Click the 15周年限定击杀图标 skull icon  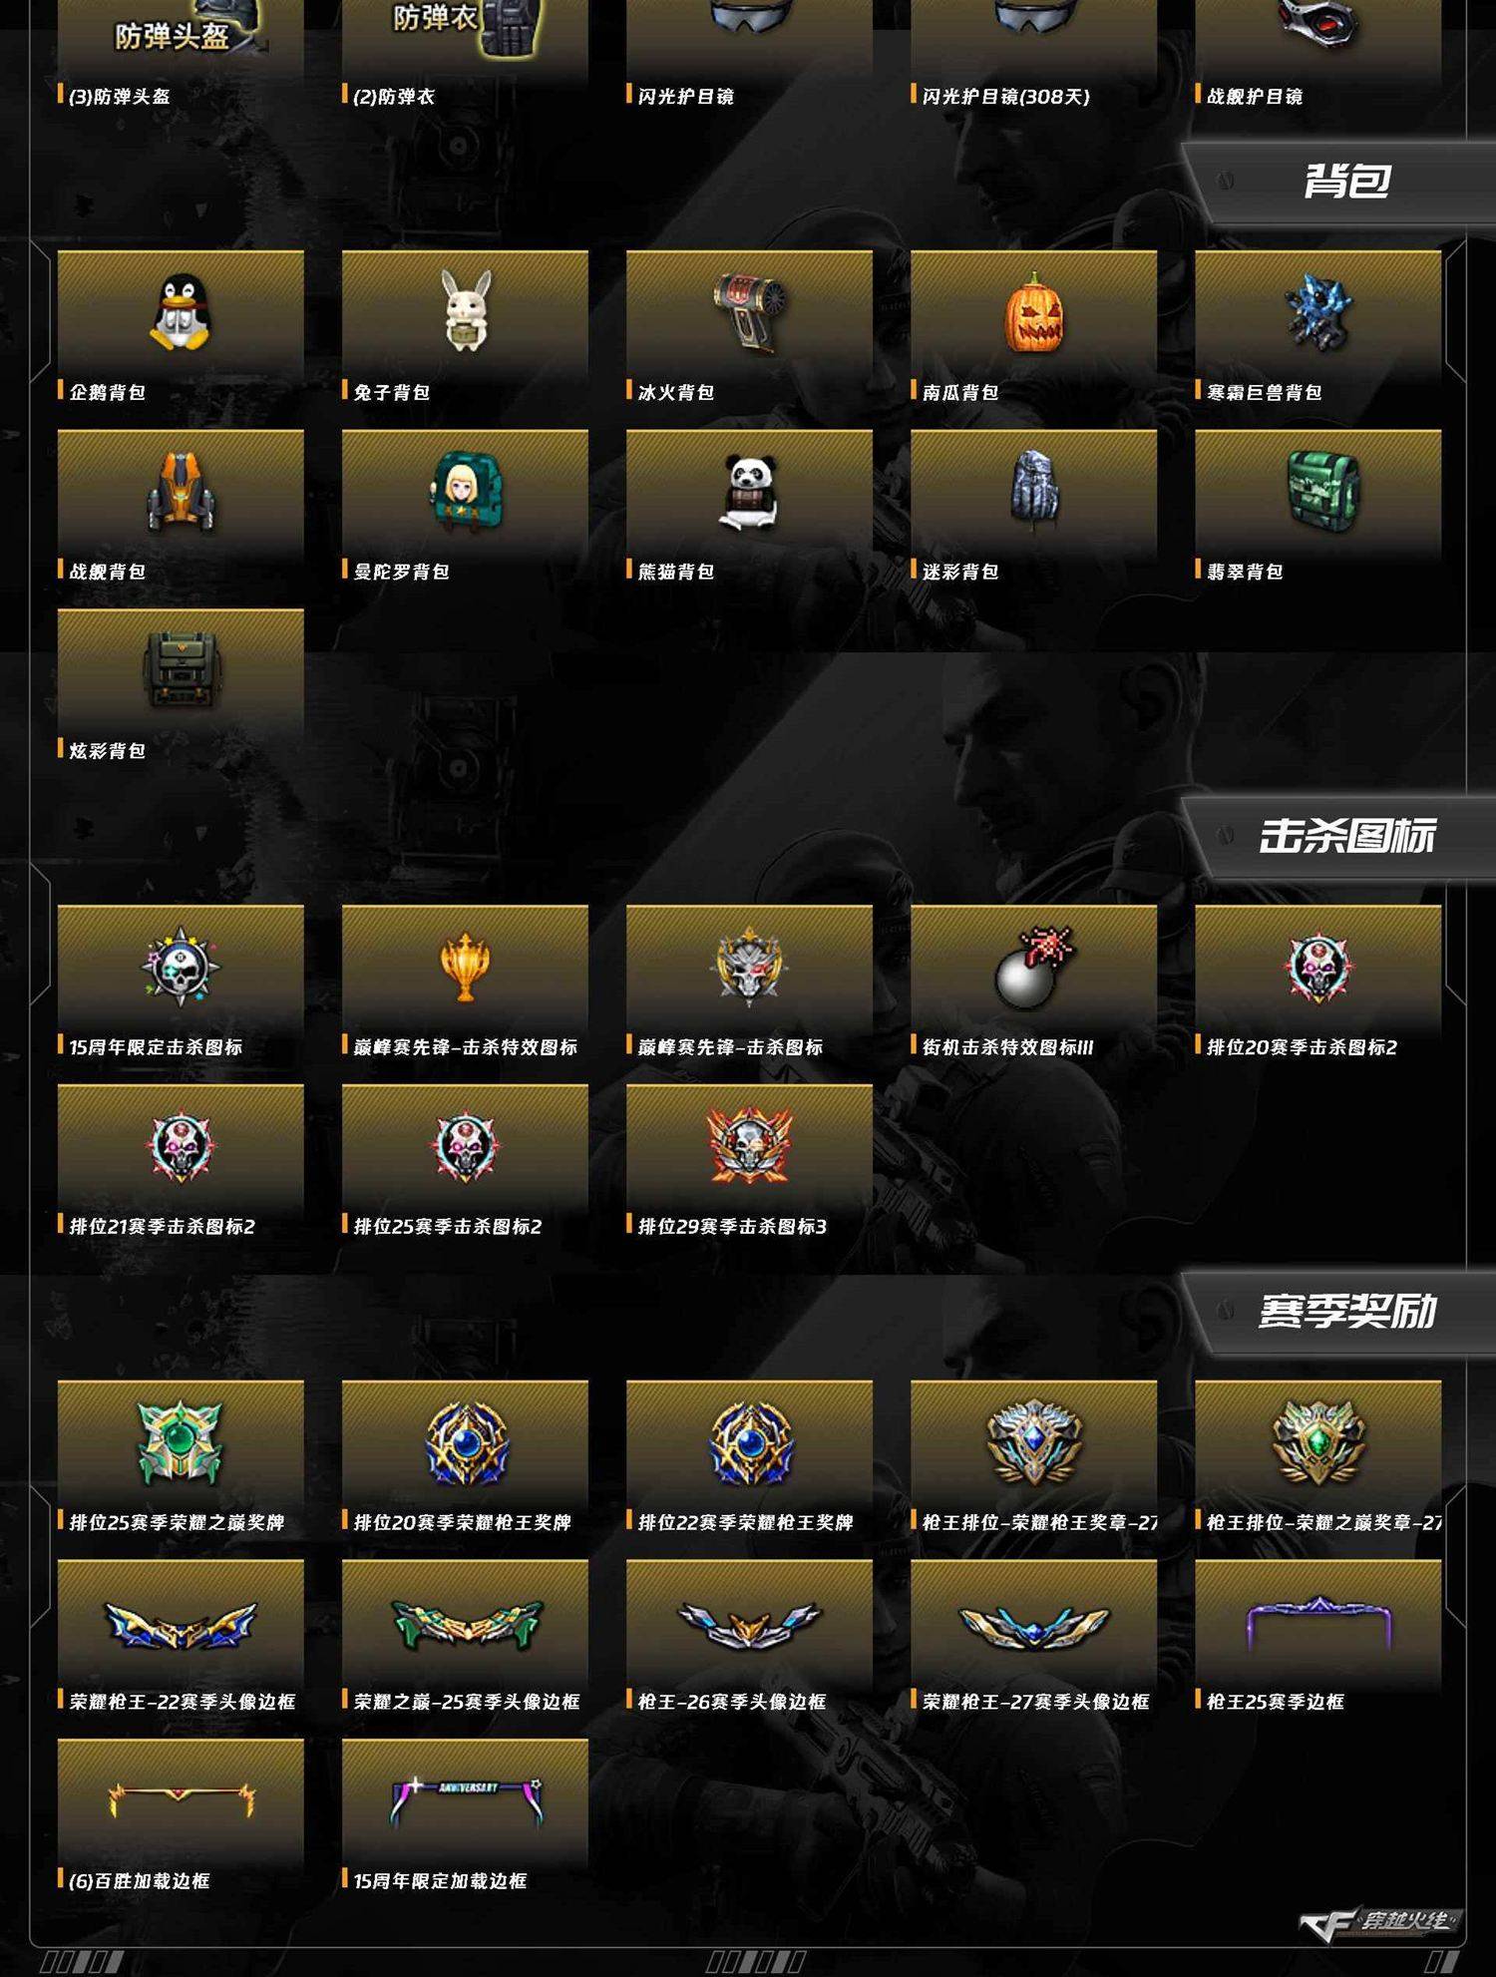pyautogui.click(x=181, y=967)
